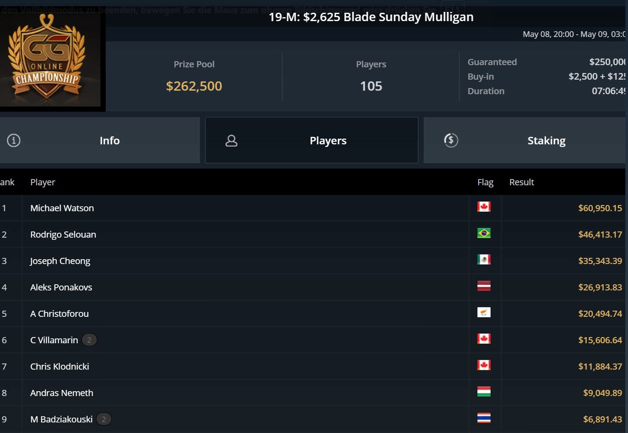Click Joseph Cheong's Mexico flag
The image size is (628, 433).
(484, 260)
